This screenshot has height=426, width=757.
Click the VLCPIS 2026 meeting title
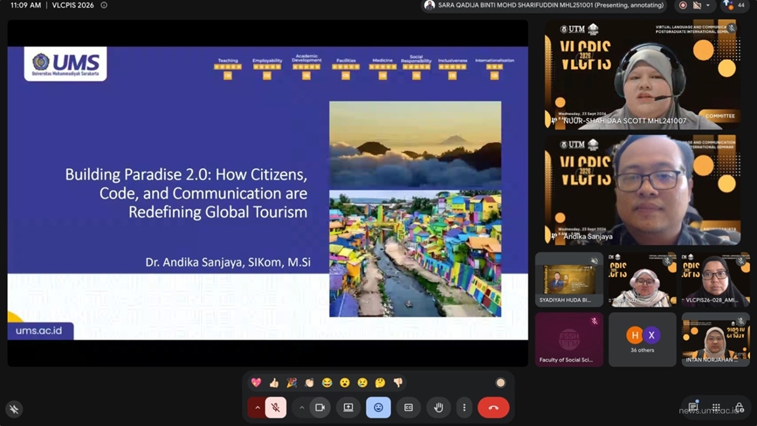tap(73, 5)
